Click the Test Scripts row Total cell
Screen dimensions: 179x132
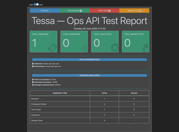point(105,110)
